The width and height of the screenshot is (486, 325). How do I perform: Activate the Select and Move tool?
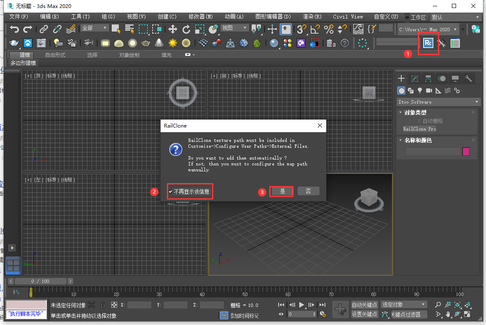(x=173, y=29)
